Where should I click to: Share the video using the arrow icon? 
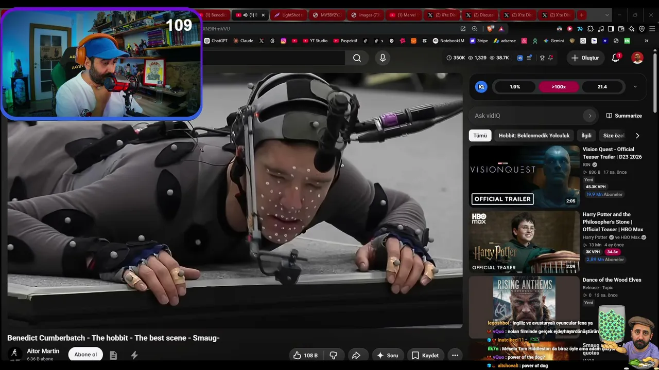pyautogui.click(x=356, y=355)
